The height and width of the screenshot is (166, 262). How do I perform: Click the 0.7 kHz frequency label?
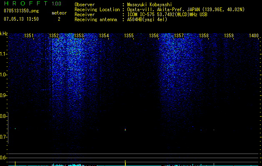coord(3,137)
